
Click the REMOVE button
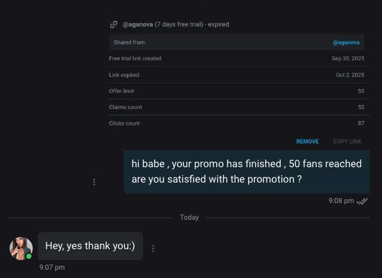click(308, 142)
